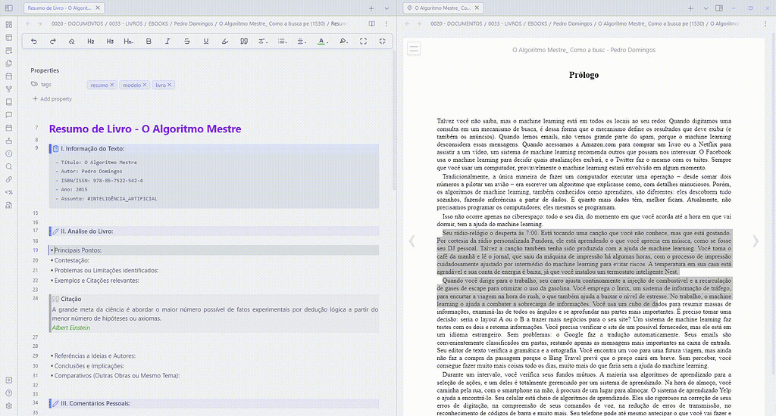Open the graph view ribbon icon

[x=9, y=89]
